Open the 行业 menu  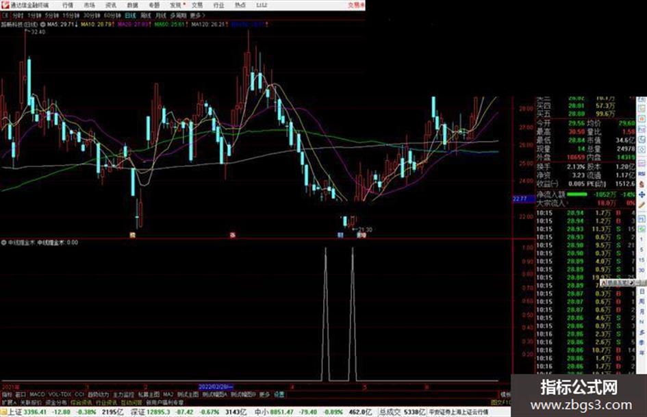pos(218,5)
